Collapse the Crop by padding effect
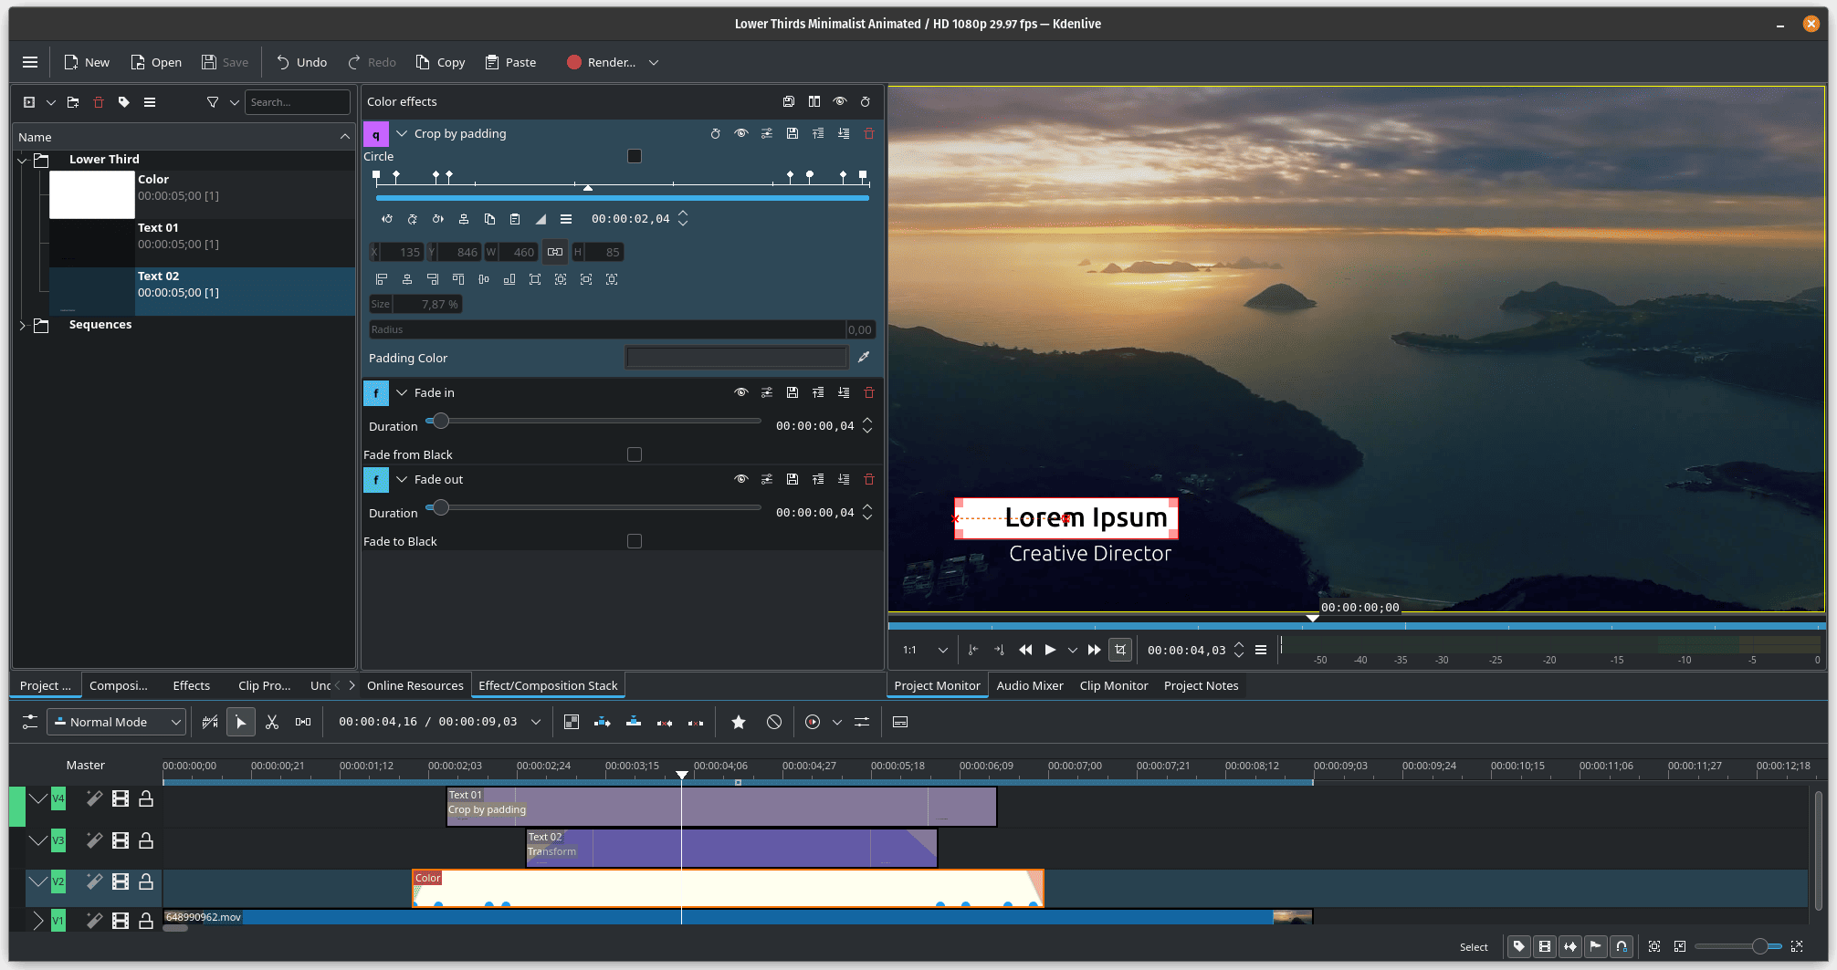The width and height of the screenshot is (1837, 970). point(402,133)
